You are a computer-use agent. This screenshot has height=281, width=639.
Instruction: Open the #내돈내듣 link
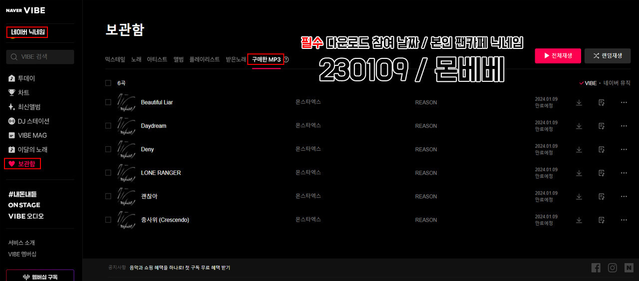click(22, 194)
